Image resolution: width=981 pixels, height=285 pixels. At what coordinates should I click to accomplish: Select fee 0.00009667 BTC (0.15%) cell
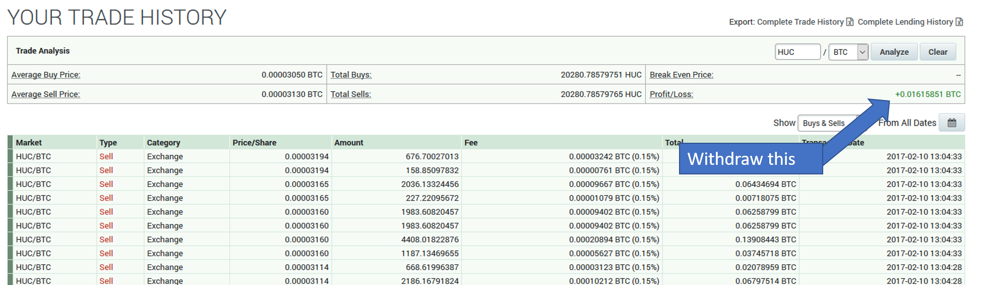click(614, 184)
